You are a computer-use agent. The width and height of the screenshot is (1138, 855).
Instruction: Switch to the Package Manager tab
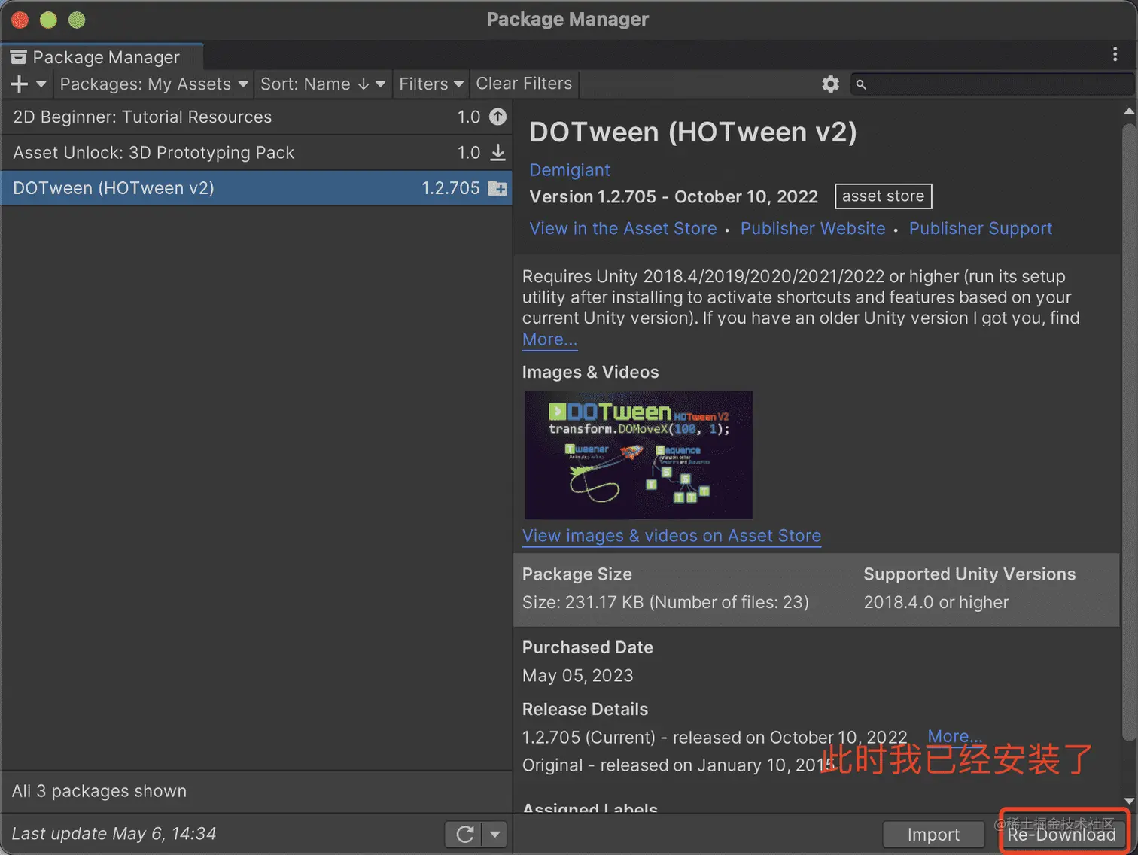[x=102, y=56]
